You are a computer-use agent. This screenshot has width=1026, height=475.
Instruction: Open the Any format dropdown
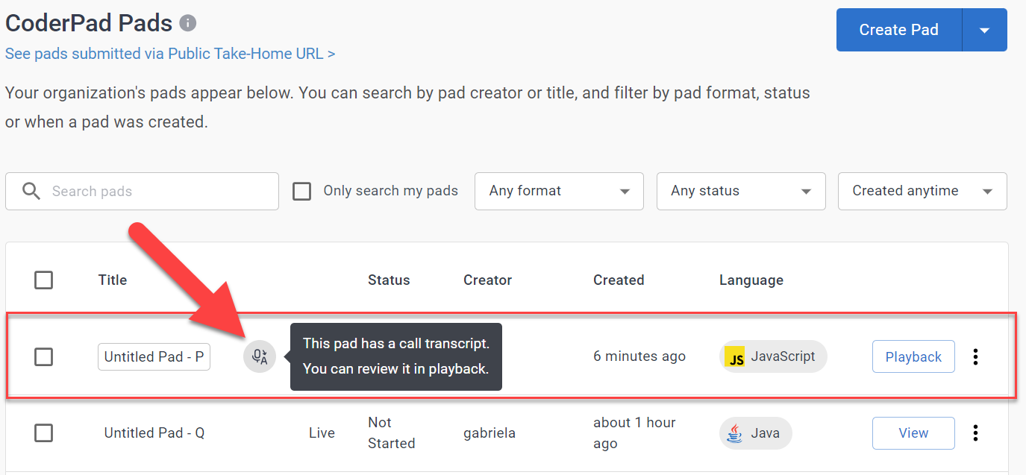click(559, 192)
